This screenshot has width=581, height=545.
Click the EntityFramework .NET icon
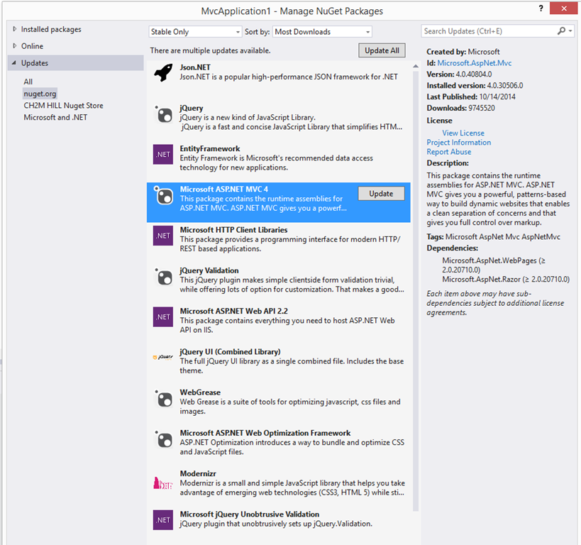coord(163,154)
